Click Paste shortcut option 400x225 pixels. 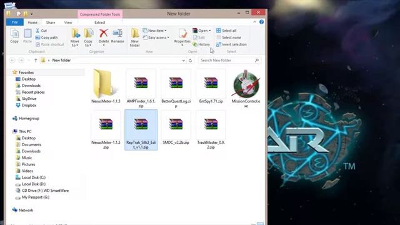click(50, 44)
